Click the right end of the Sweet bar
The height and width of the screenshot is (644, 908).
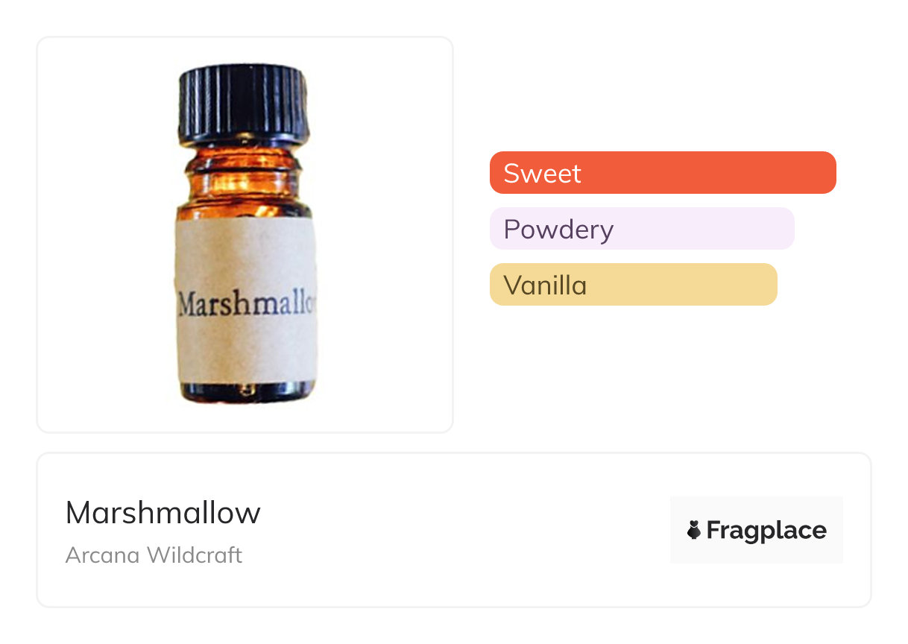coord(824,173)
